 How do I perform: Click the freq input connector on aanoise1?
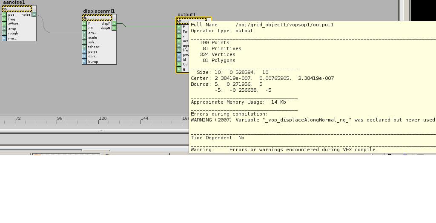(x=4, y=19)
